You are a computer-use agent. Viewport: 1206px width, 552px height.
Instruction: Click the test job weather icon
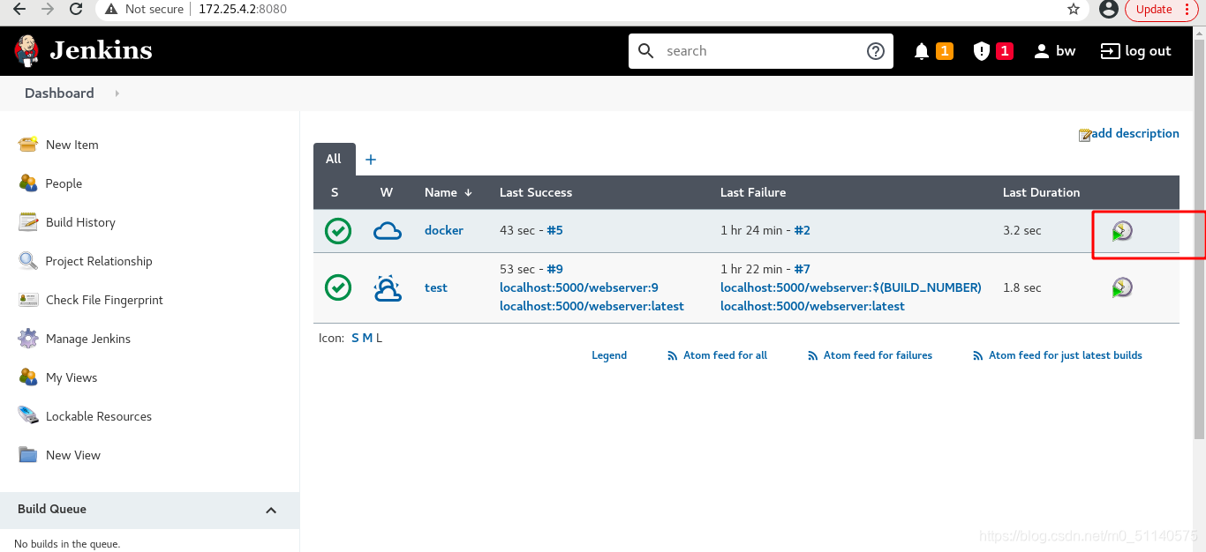[x=388, y=288]
